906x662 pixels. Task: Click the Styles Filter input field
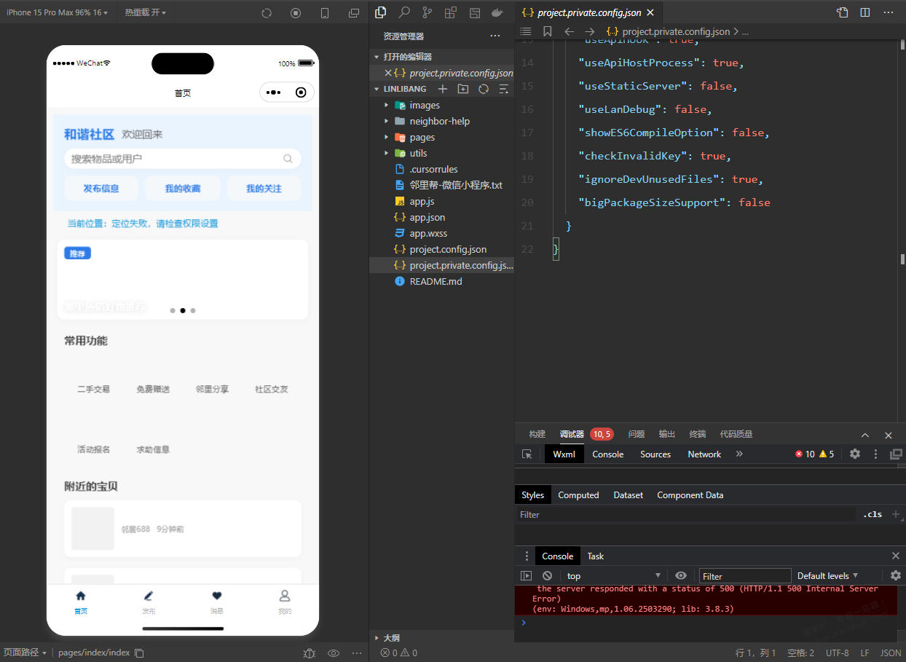[686, 514]
